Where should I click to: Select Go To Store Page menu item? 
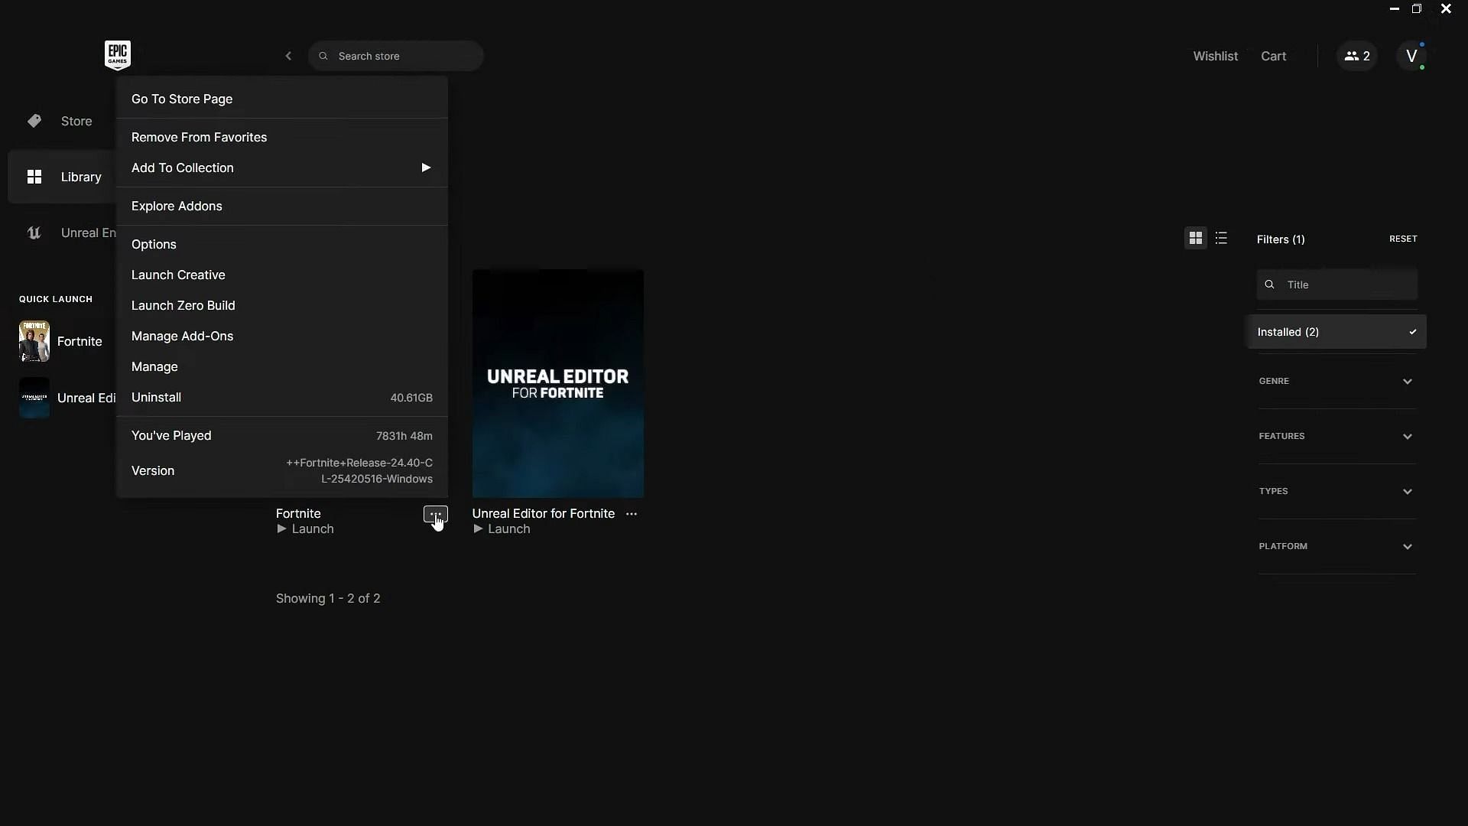(282, 99)
